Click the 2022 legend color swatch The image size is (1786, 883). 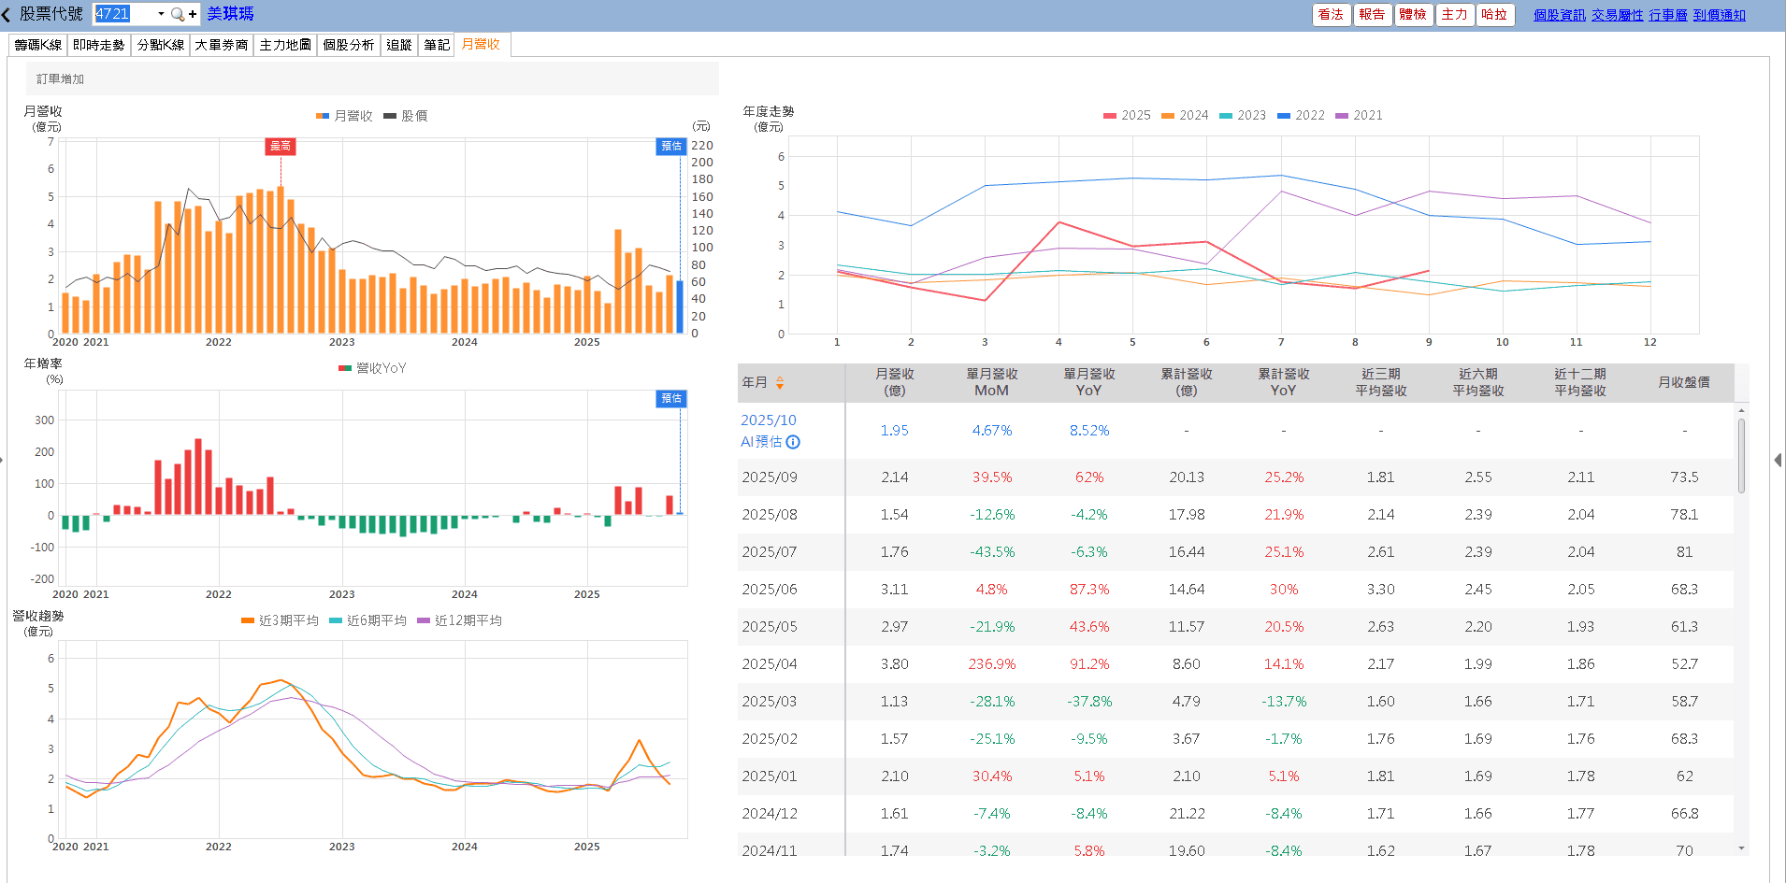tap(1284, 116)
